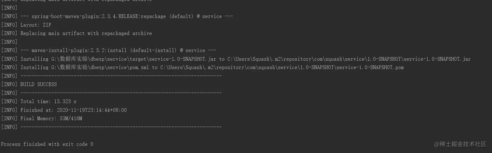
Task: Click the Replacing main artifact line below Layout: ZIP
Action: 86,33
